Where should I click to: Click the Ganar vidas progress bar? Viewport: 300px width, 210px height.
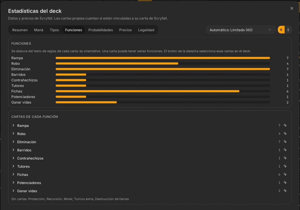(x=163, y=102)
